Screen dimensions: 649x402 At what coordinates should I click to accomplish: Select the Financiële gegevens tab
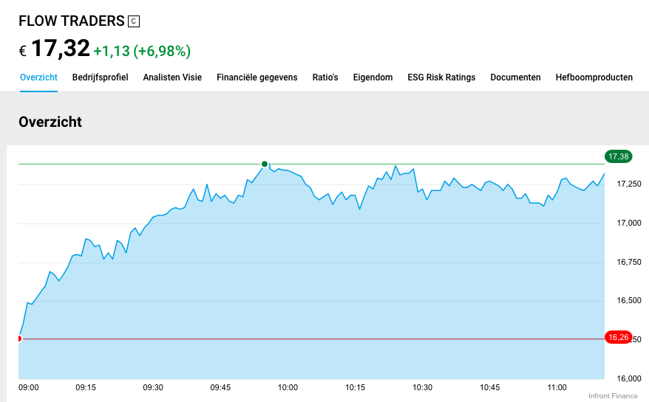[x=257, y=77]
